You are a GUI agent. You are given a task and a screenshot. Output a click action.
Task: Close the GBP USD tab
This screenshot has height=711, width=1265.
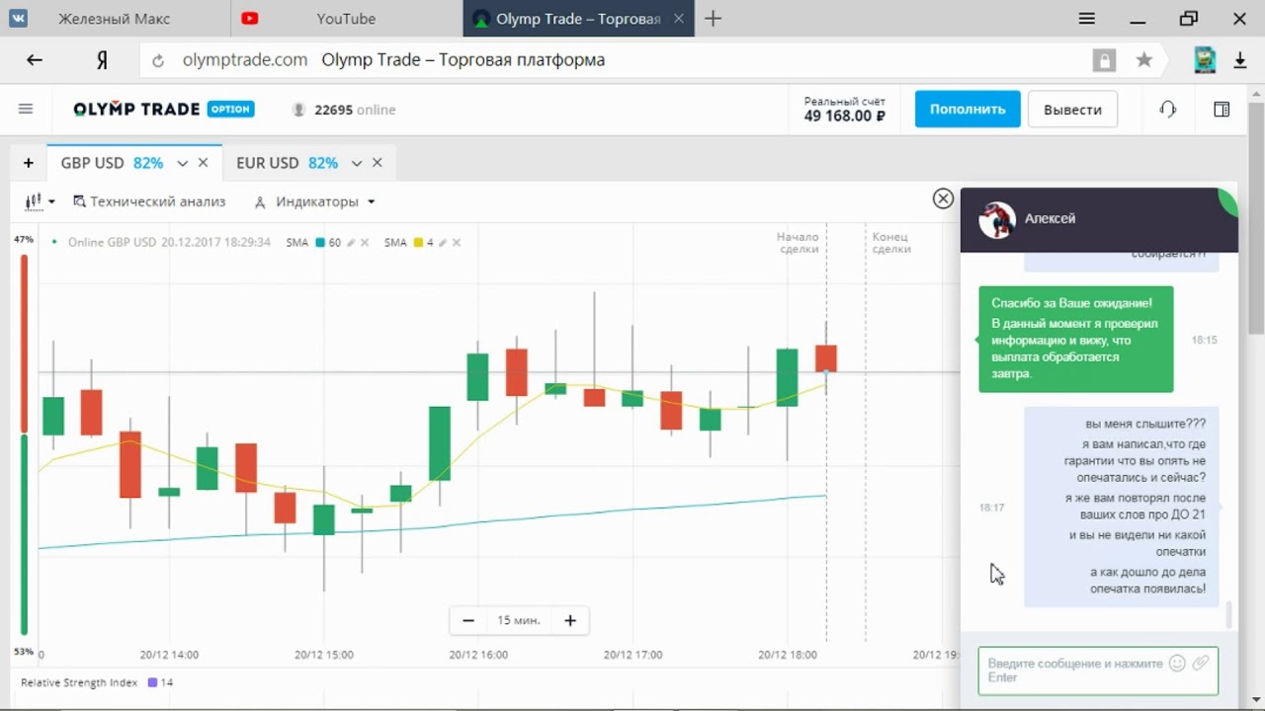(x=204, y=163)
